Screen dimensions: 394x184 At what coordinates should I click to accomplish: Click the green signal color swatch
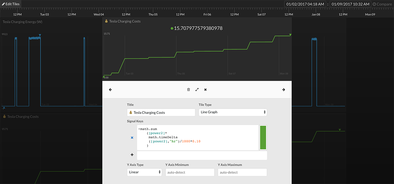(x=263, y=138)
